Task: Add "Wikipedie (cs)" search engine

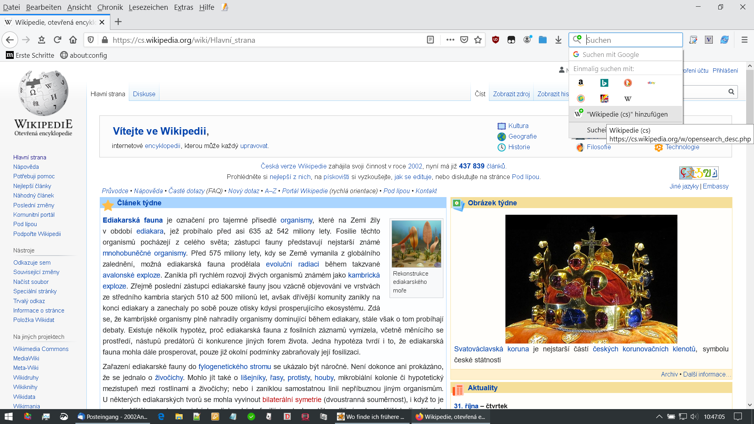Action: click(x=626, y=114)
